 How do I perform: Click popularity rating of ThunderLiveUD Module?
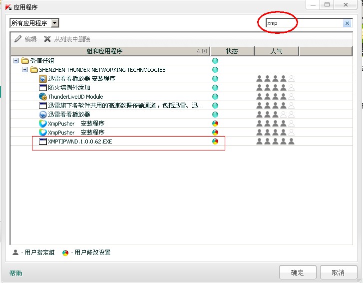coord(275,97)
